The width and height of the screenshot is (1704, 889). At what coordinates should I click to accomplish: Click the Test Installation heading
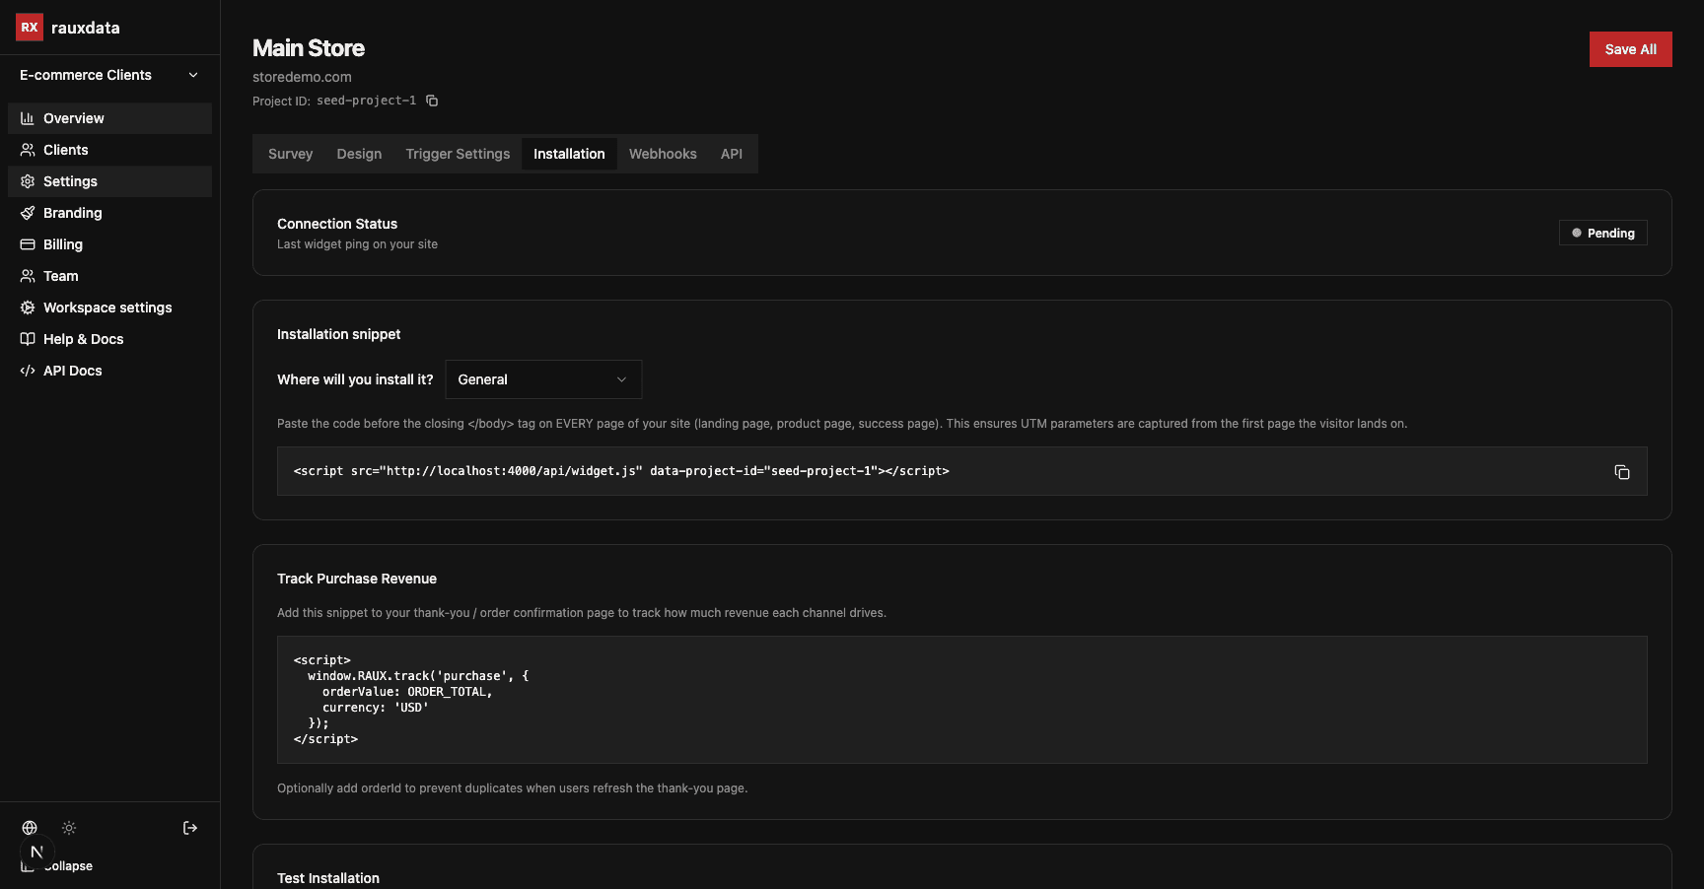(x=328, y=878)
